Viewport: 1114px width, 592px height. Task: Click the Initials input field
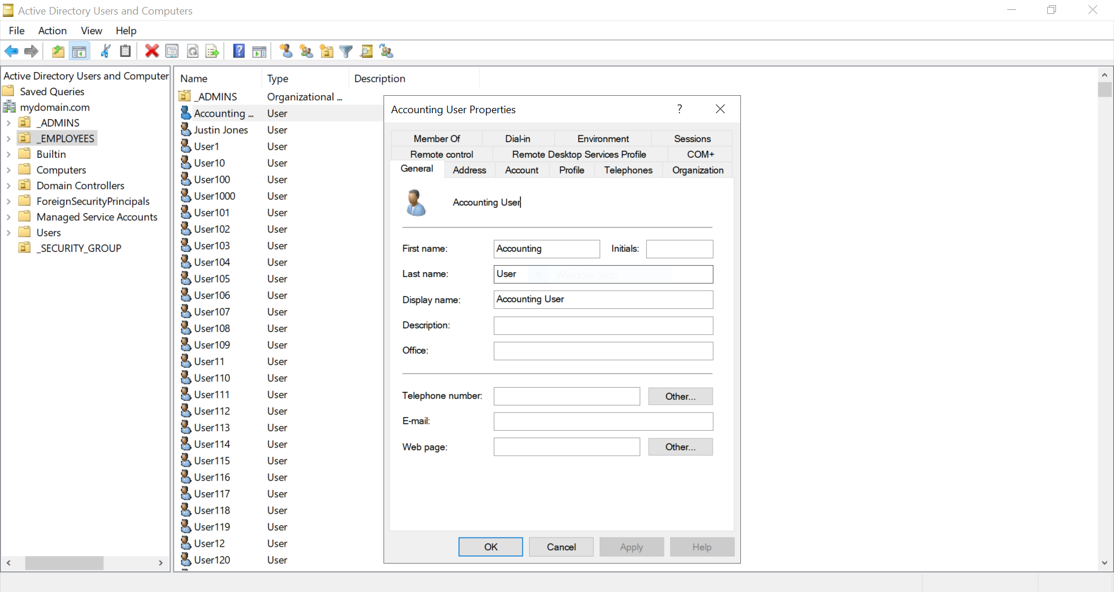679,249
